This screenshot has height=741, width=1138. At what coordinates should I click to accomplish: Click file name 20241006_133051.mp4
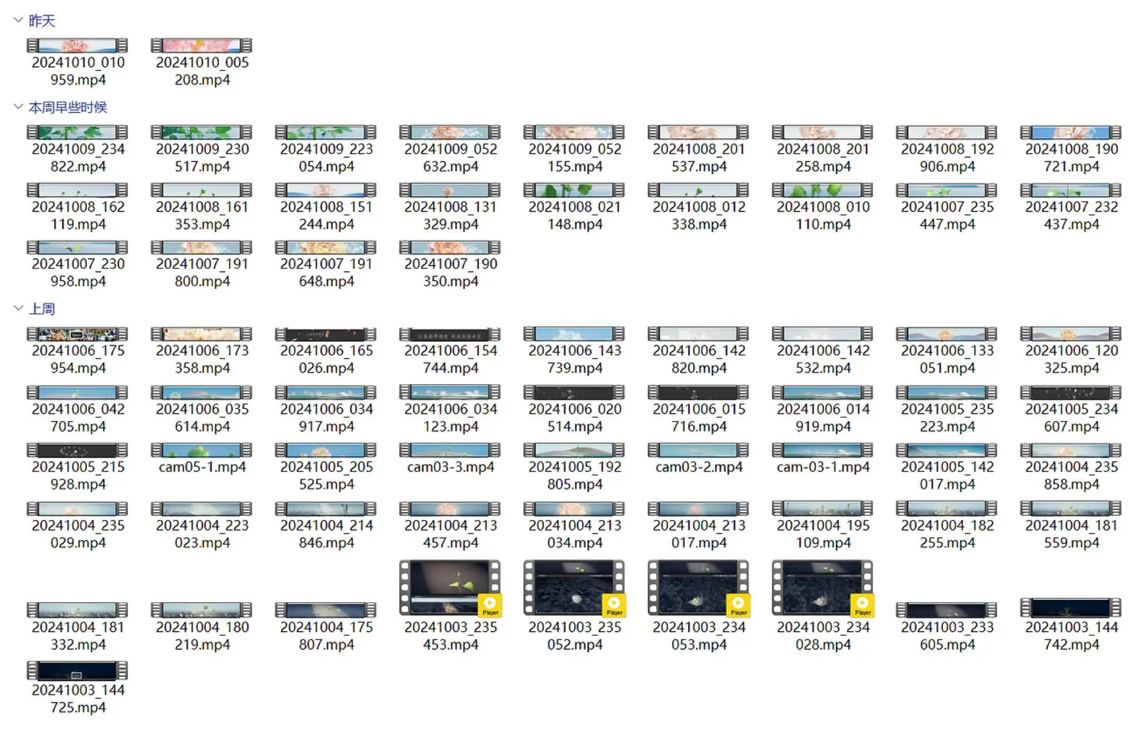[x=947, y=359]
